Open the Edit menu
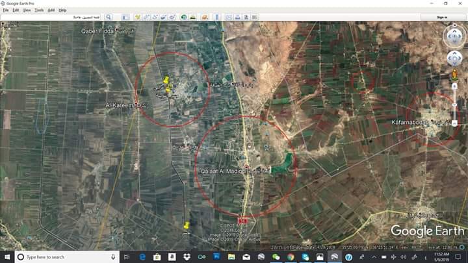Viewport: 468px width, 263px height. (x=16, y=10)
